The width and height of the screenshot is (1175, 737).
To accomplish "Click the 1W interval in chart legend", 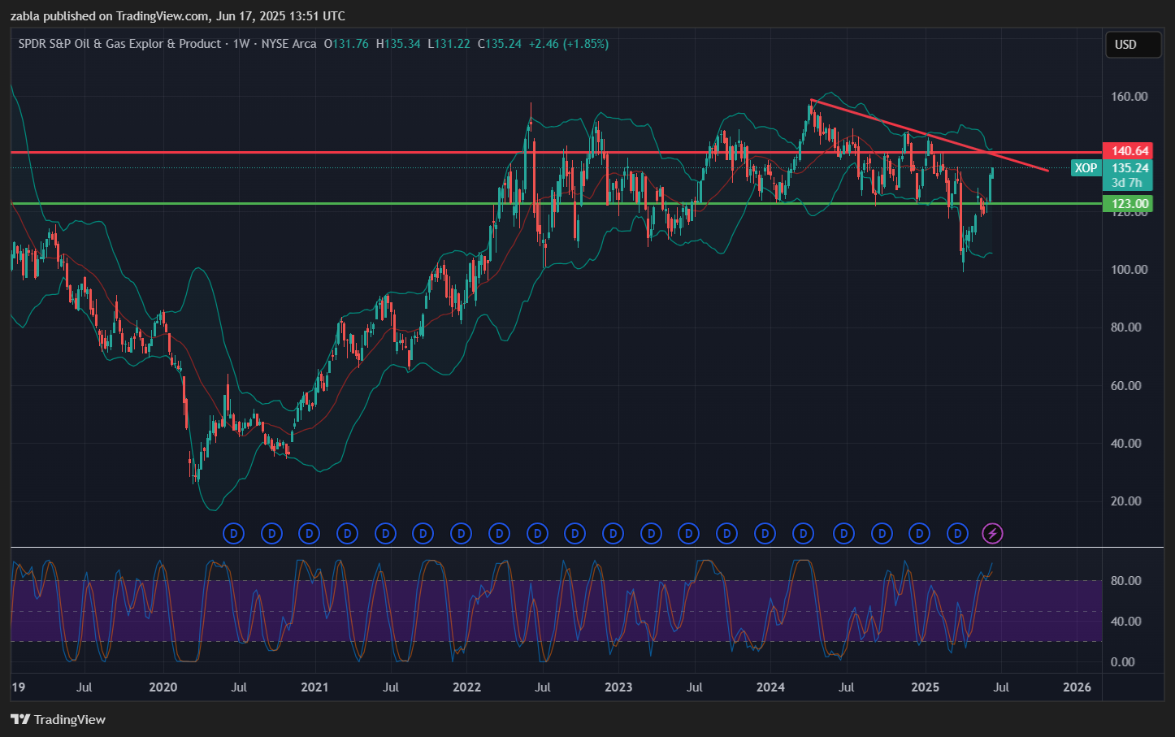I will [241, 44].
